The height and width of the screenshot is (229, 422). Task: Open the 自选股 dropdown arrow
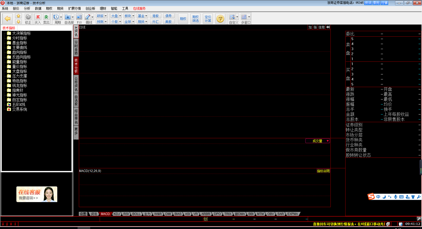point(73,17)
